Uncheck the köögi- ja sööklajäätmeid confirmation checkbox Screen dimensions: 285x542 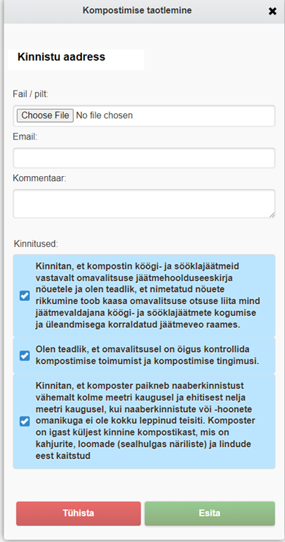click(25, 296)
